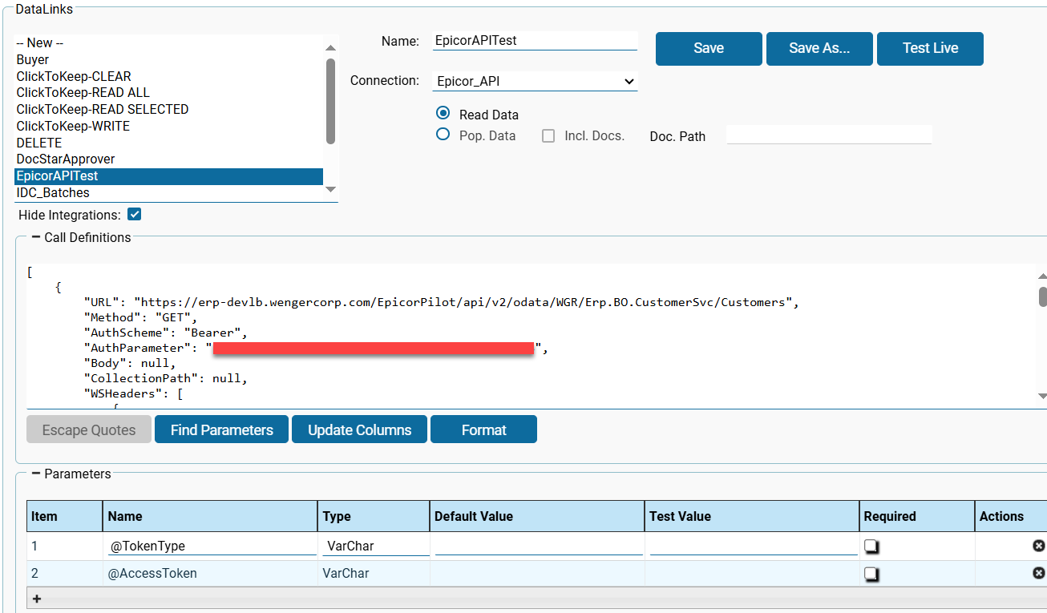Image resolution: width=1047 pixels, height=613 pixels.
Task: Add a new parameter with plus icon
Action: 37,599
